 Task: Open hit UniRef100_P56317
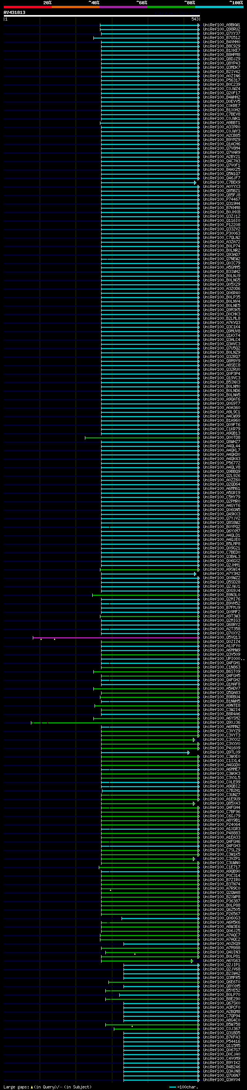[221, 80]
